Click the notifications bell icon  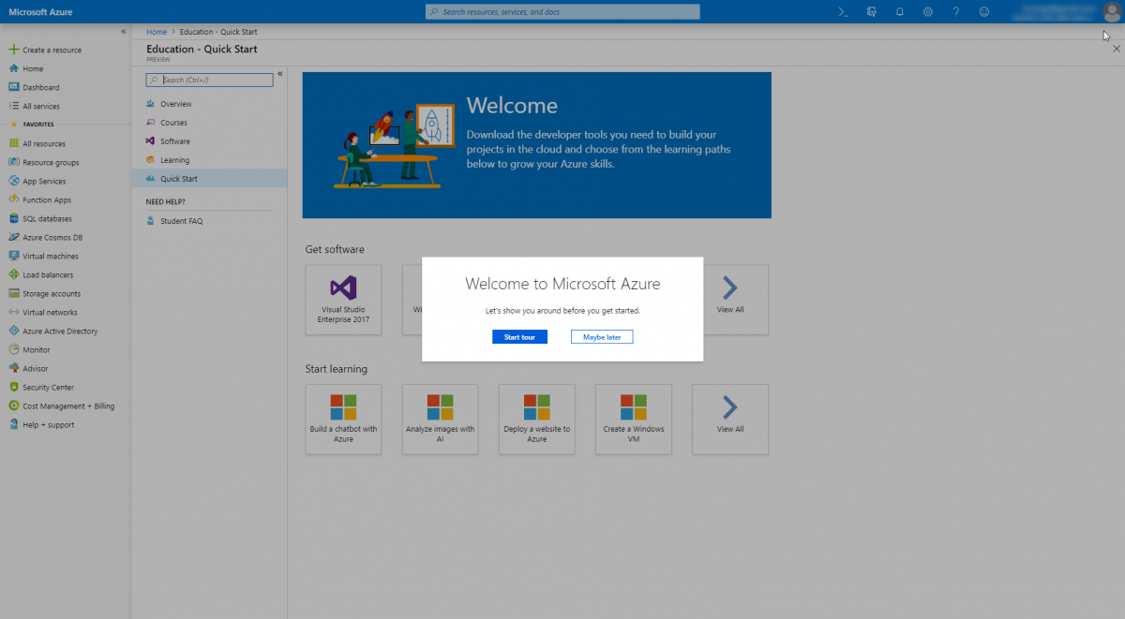pyautogui.click(x=899, y=12)
